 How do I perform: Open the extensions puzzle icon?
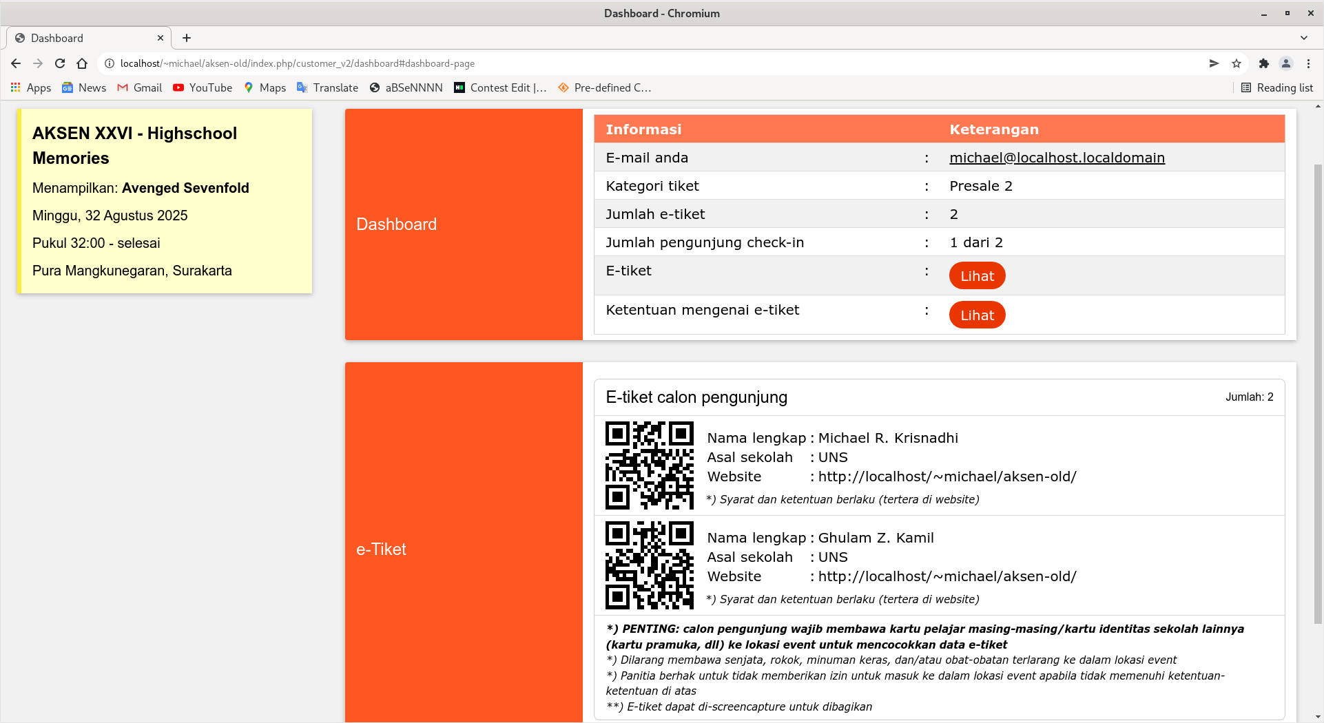coord(1263,63)
